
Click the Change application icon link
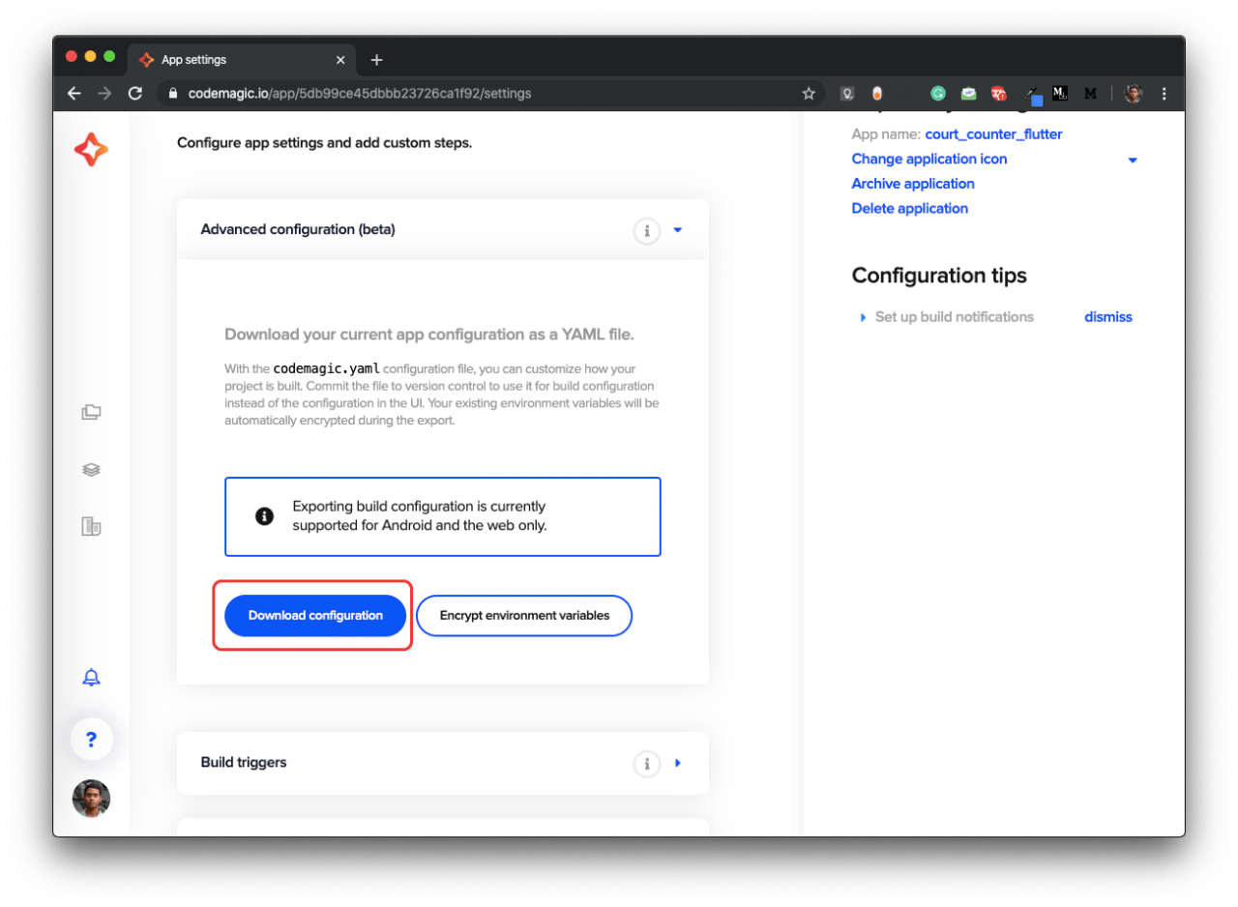pos(929,159)
